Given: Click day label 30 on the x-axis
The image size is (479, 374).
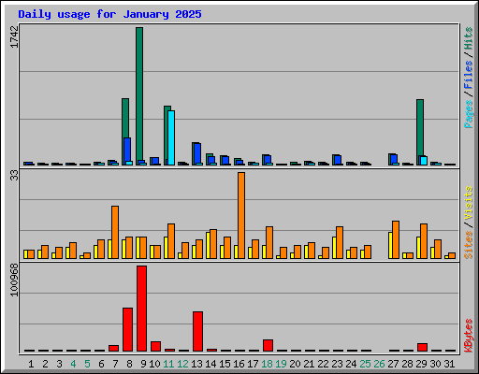Looking at the screenshot, I should coord(436,364).
